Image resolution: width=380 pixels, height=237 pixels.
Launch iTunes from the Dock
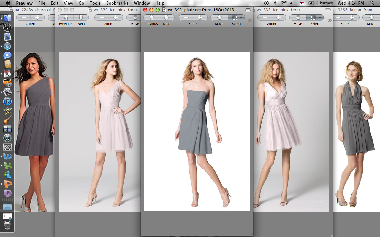tap(7, 101)
